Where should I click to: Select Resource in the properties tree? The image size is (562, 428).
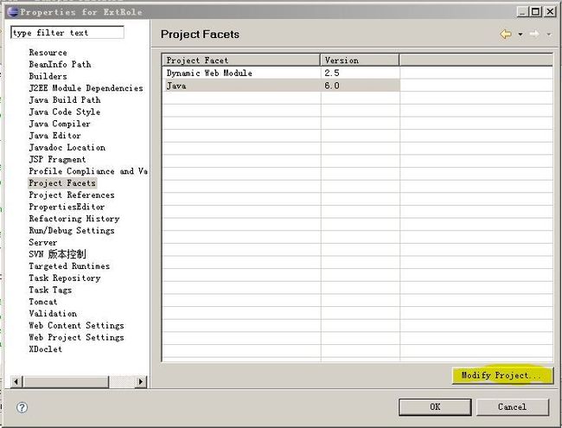click(48, 53)
